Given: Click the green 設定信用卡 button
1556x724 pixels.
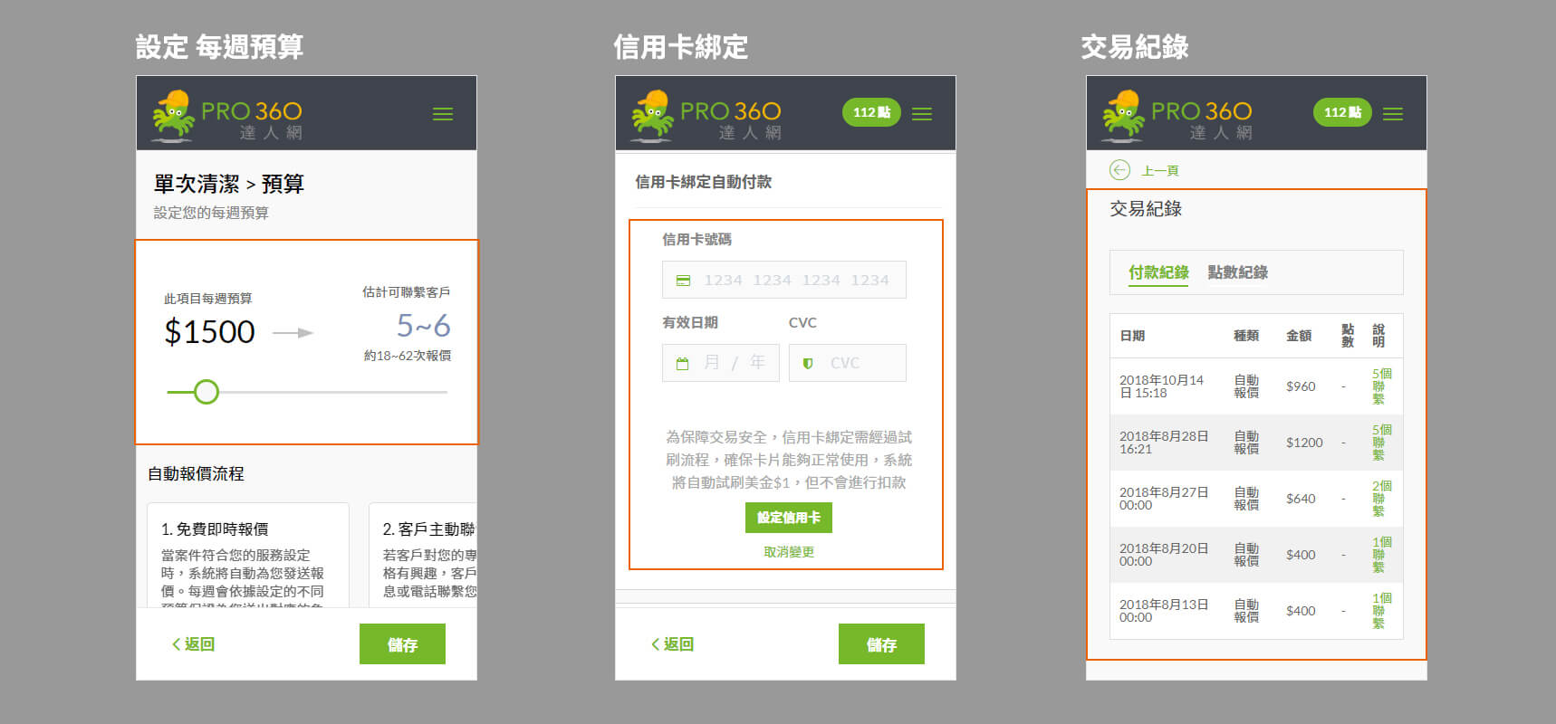Looking at the screenshot, I should (789, 518).
